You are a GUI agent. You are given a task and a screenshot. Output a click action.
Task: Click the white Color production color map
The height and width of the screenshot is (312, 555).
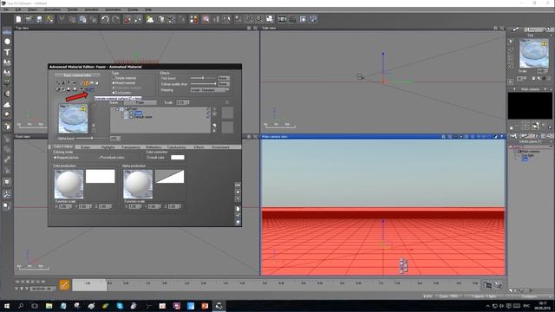101,176
